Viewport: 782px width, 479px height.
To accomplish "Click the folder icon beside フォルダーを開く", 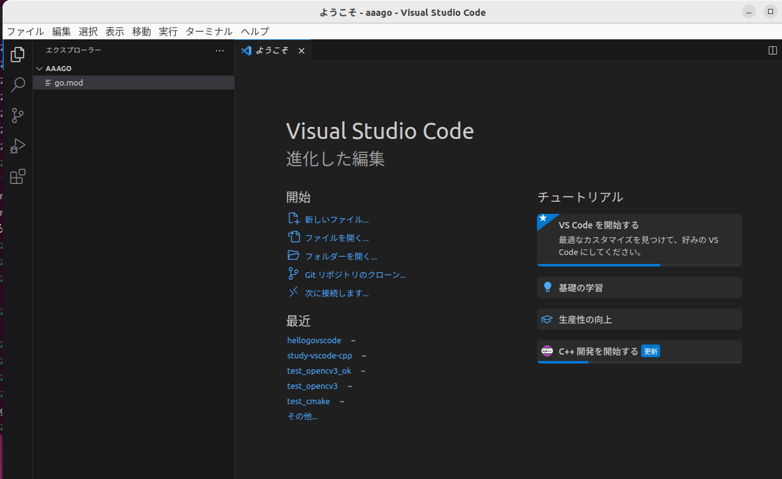I will point(293,255).
